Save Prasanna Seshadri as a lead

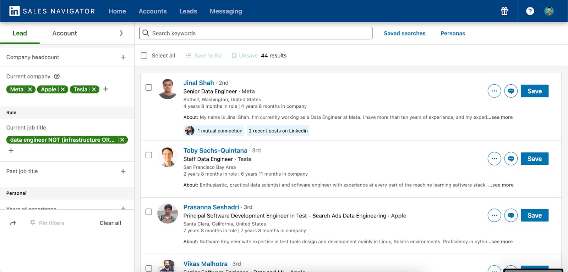click(x=535, y=215)
